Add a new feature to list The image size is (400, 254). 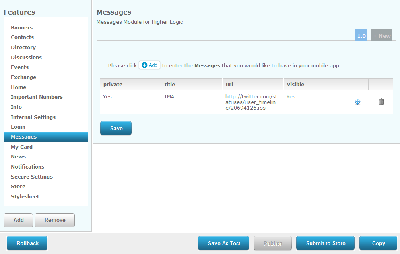tap(19, 220)
